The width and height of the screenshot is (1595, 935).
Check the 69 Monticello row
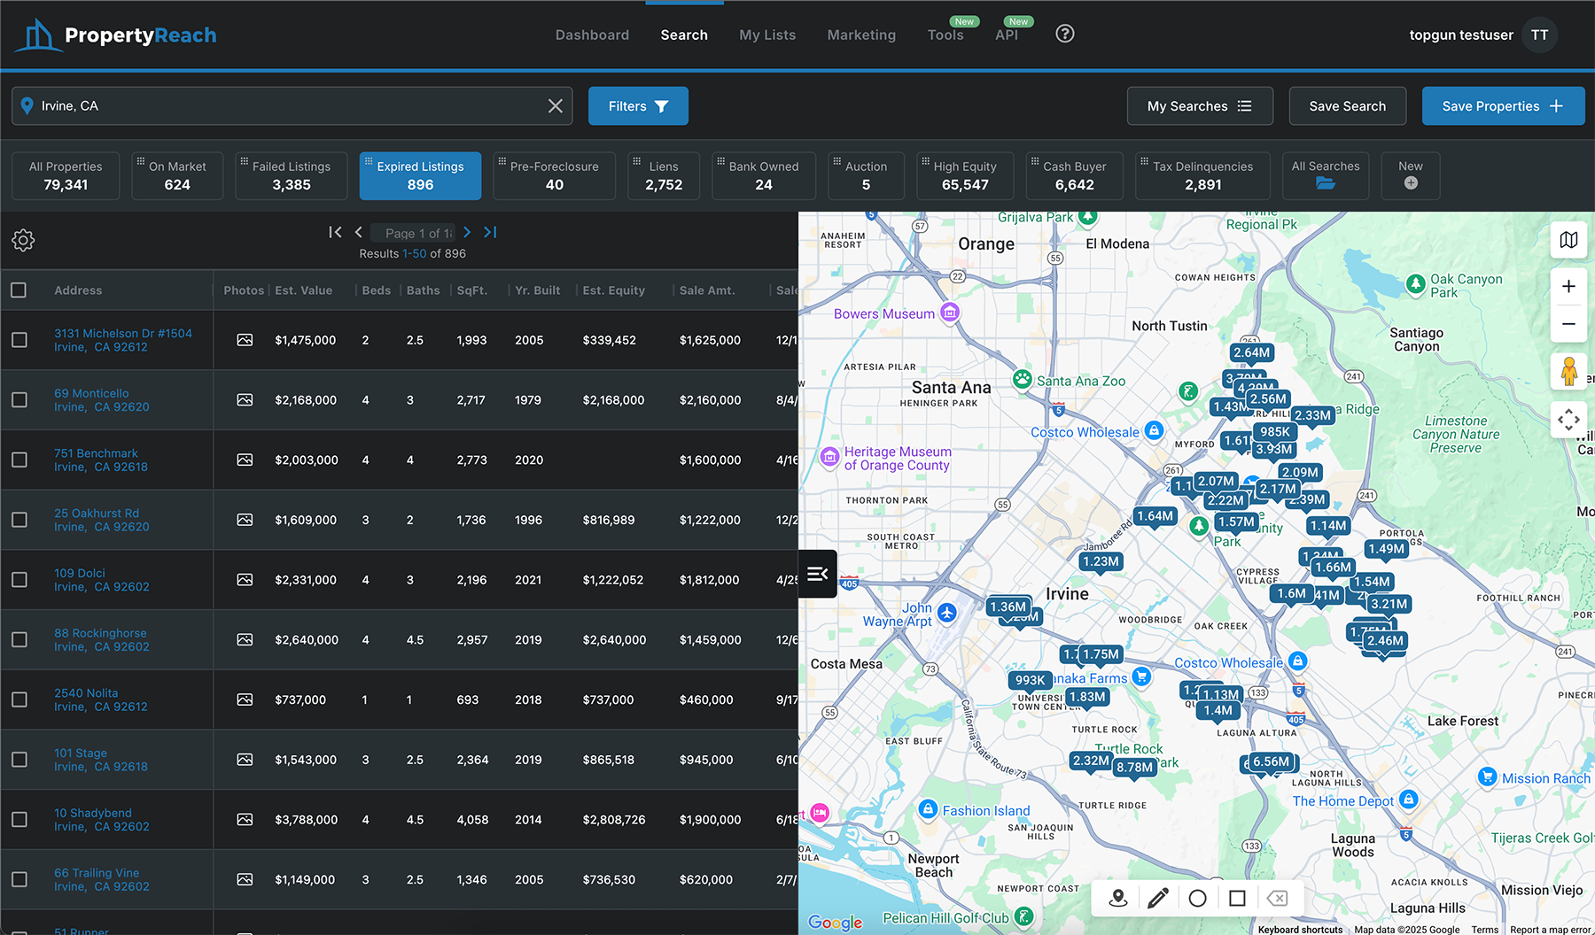point(19,400)
